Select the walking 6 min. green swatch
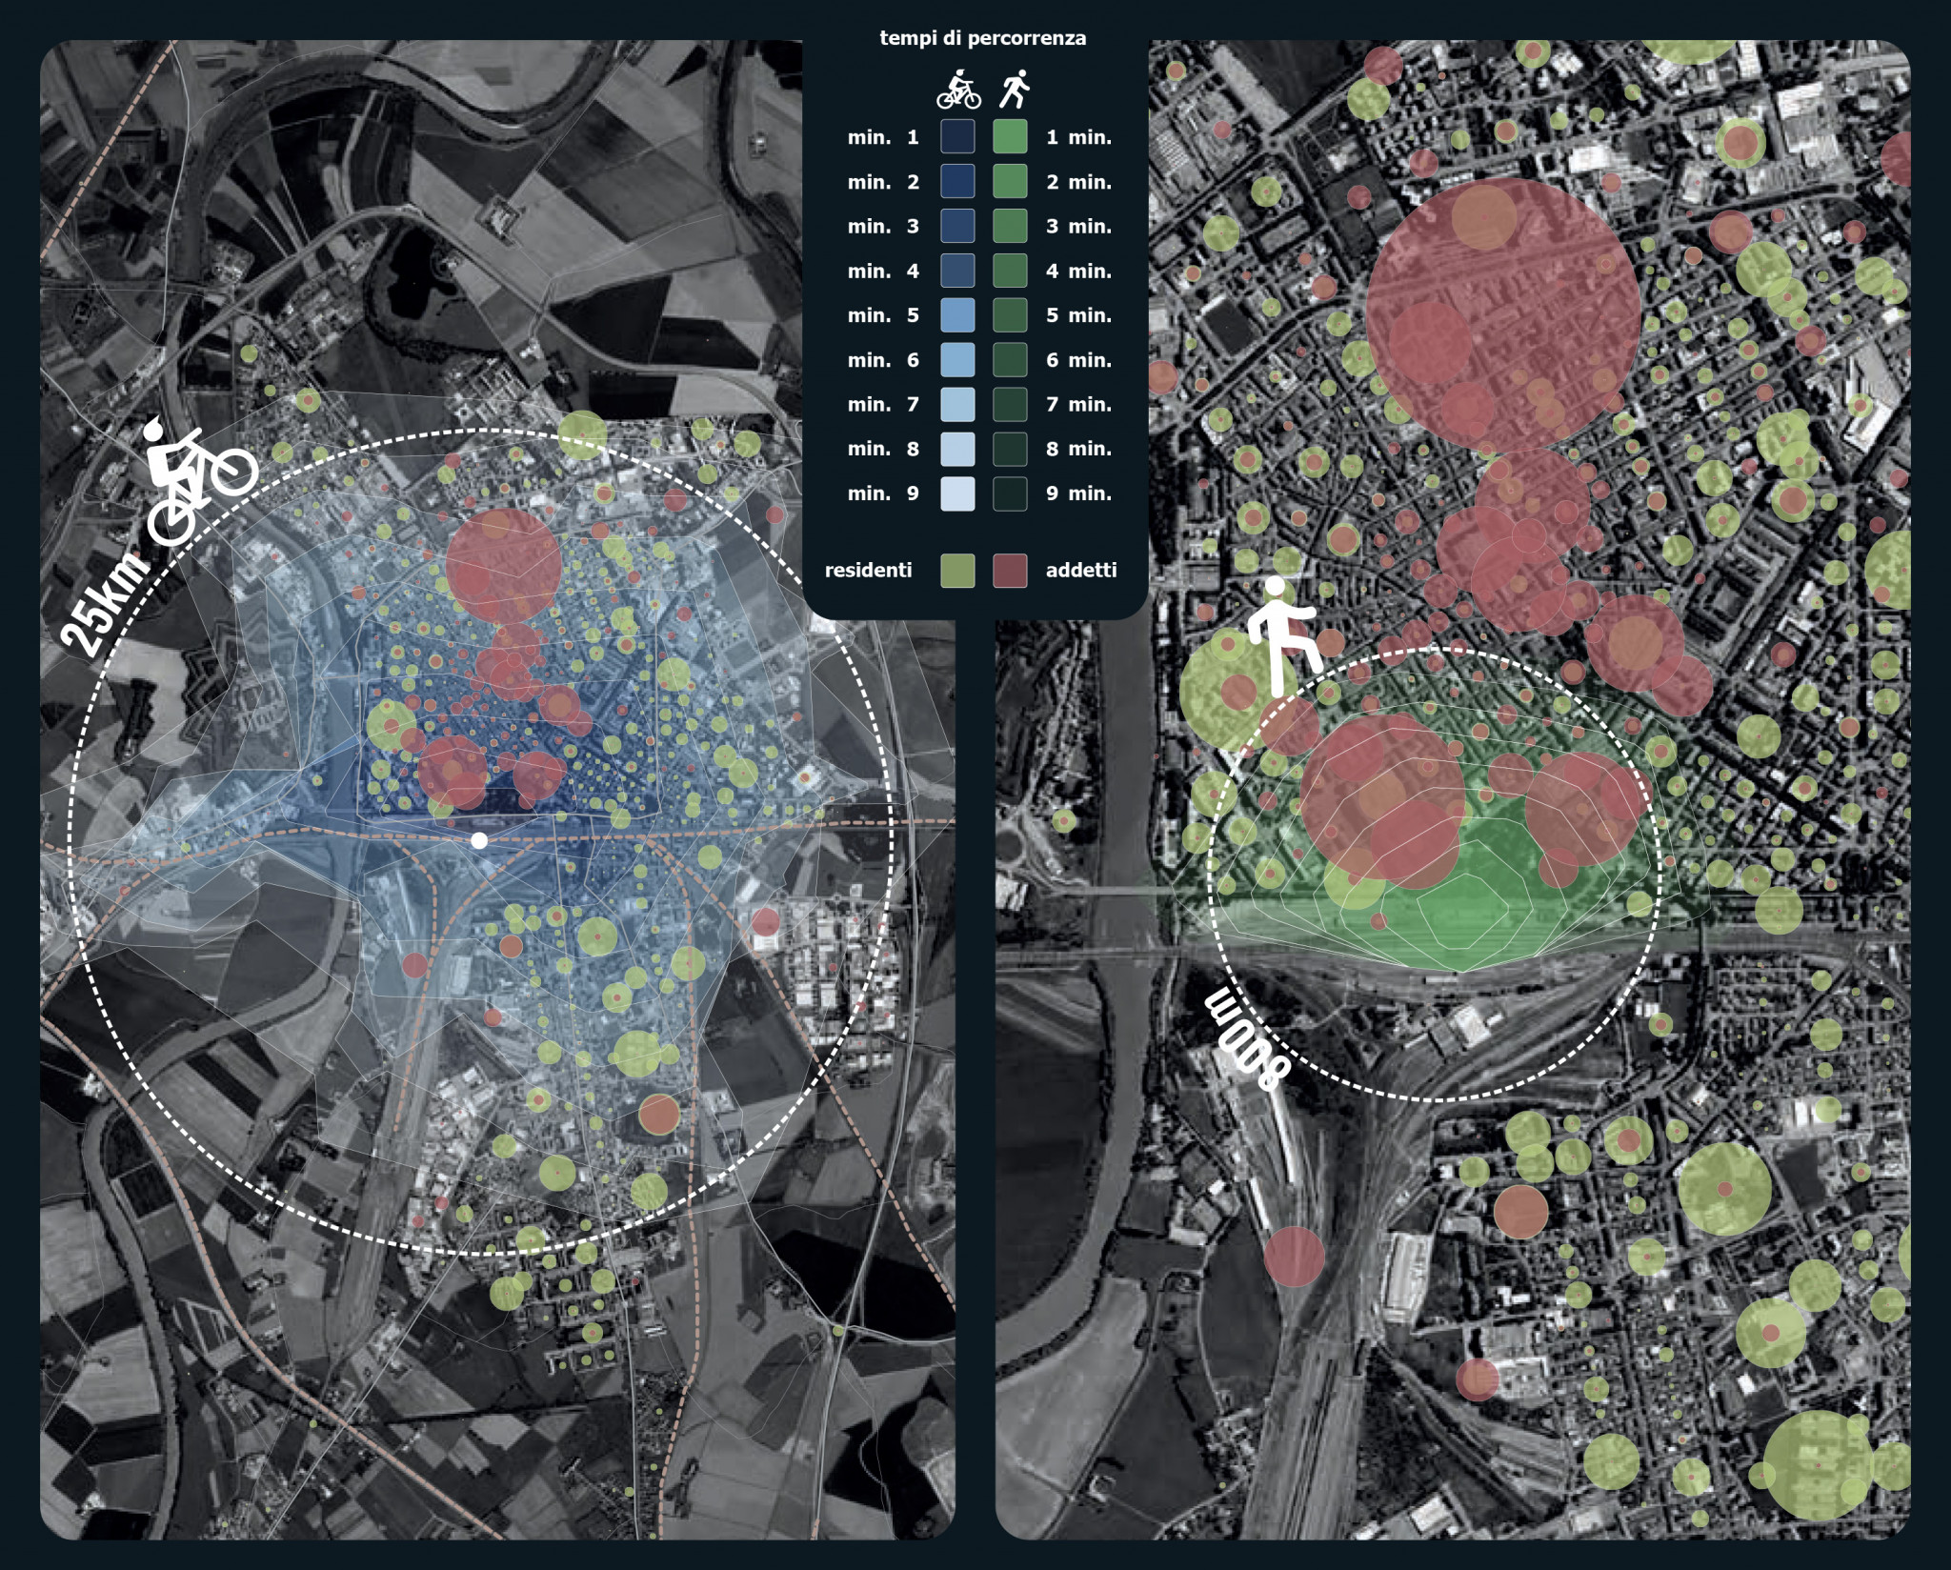This screenshot has height=1570, width=1951. (x=1010, y=360)
